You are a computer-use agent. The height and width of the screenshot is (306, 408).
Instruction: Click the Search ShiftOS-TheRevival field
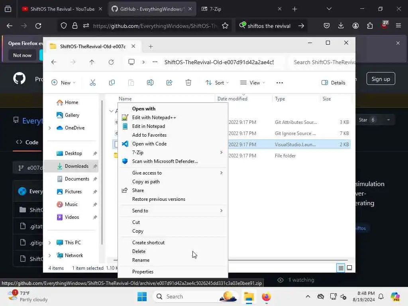322,62
